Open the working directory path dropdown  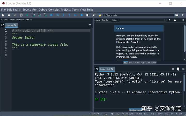173,15
